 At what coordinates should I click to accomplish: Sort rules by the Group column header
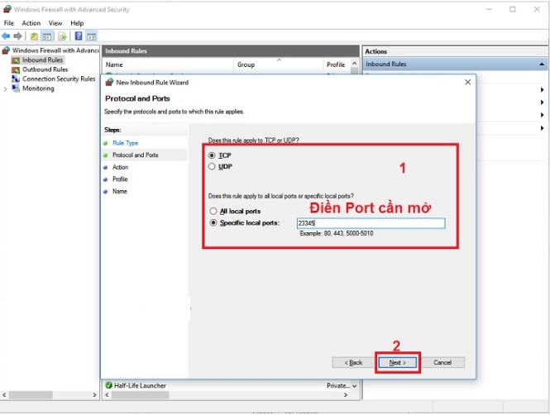246,64
